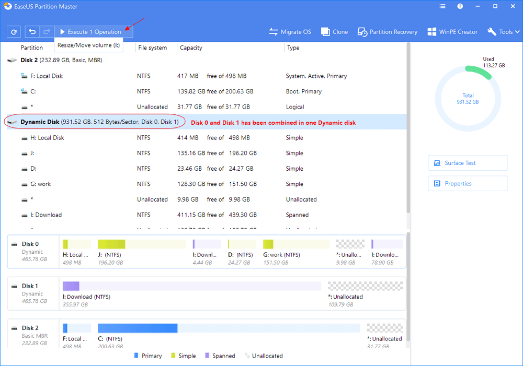523x366 pixels.
Task: Select F: Local block on Disk 2 map
Action: click(77, 335)
